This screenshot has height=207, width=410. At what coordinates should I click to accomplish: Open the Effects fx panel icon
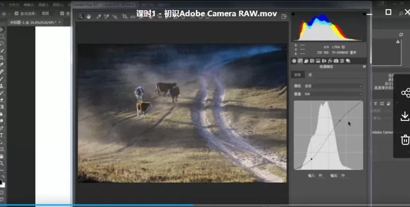(x=329, y=61)
